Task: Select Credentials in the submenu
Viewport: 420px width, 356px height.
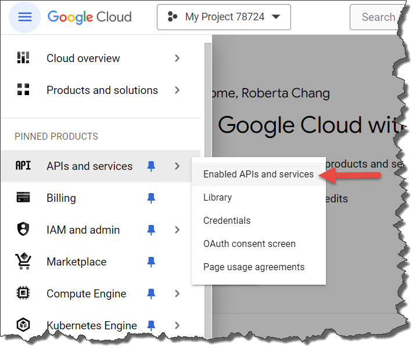Action: [x=259, y=220]
